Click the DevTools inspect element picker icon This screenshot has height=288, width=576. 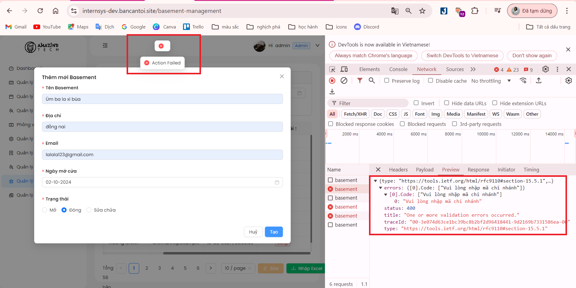pos(332,69)
